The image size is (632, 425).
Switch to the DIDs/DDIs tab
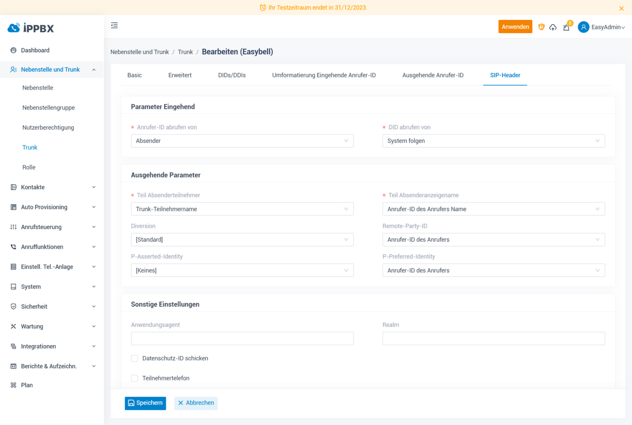point(232,75)
